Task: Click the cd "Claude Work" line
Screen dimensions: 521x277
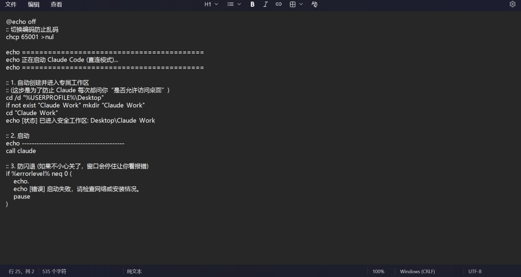Action: point(32,113)
